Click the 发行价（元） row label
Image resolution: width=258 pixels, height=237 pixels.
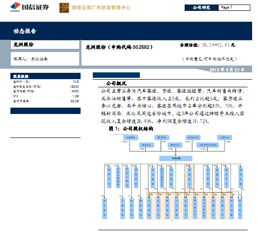pyautogui.click(x=22, y=81)
